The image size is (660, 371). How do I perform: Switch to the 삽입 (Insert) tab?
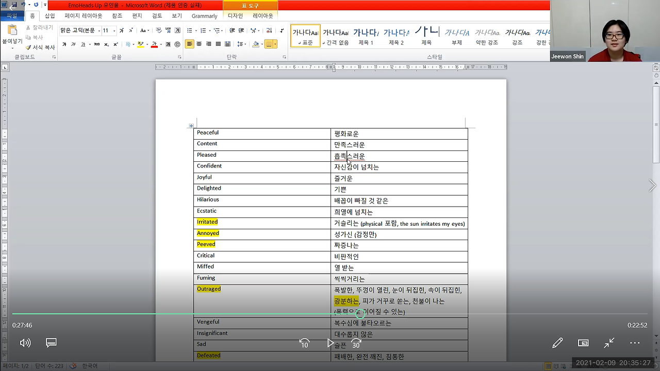point(50,16)
